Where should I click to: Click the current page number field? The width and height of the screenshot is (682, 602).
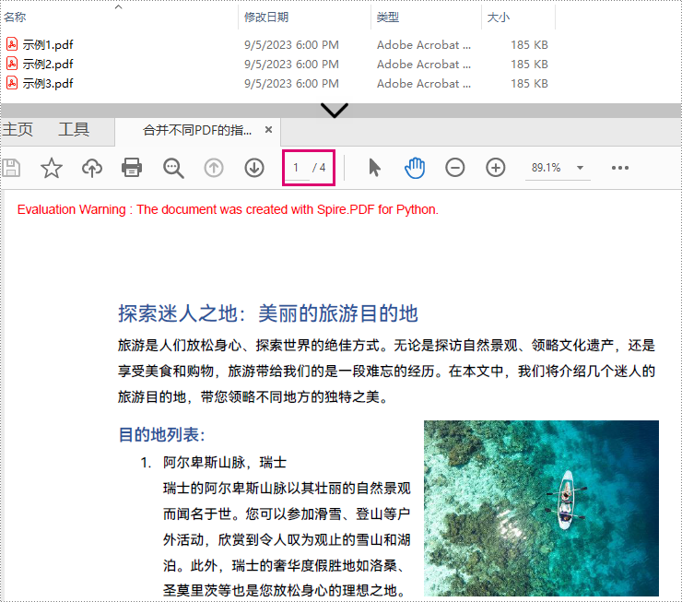tap(296, 168)
